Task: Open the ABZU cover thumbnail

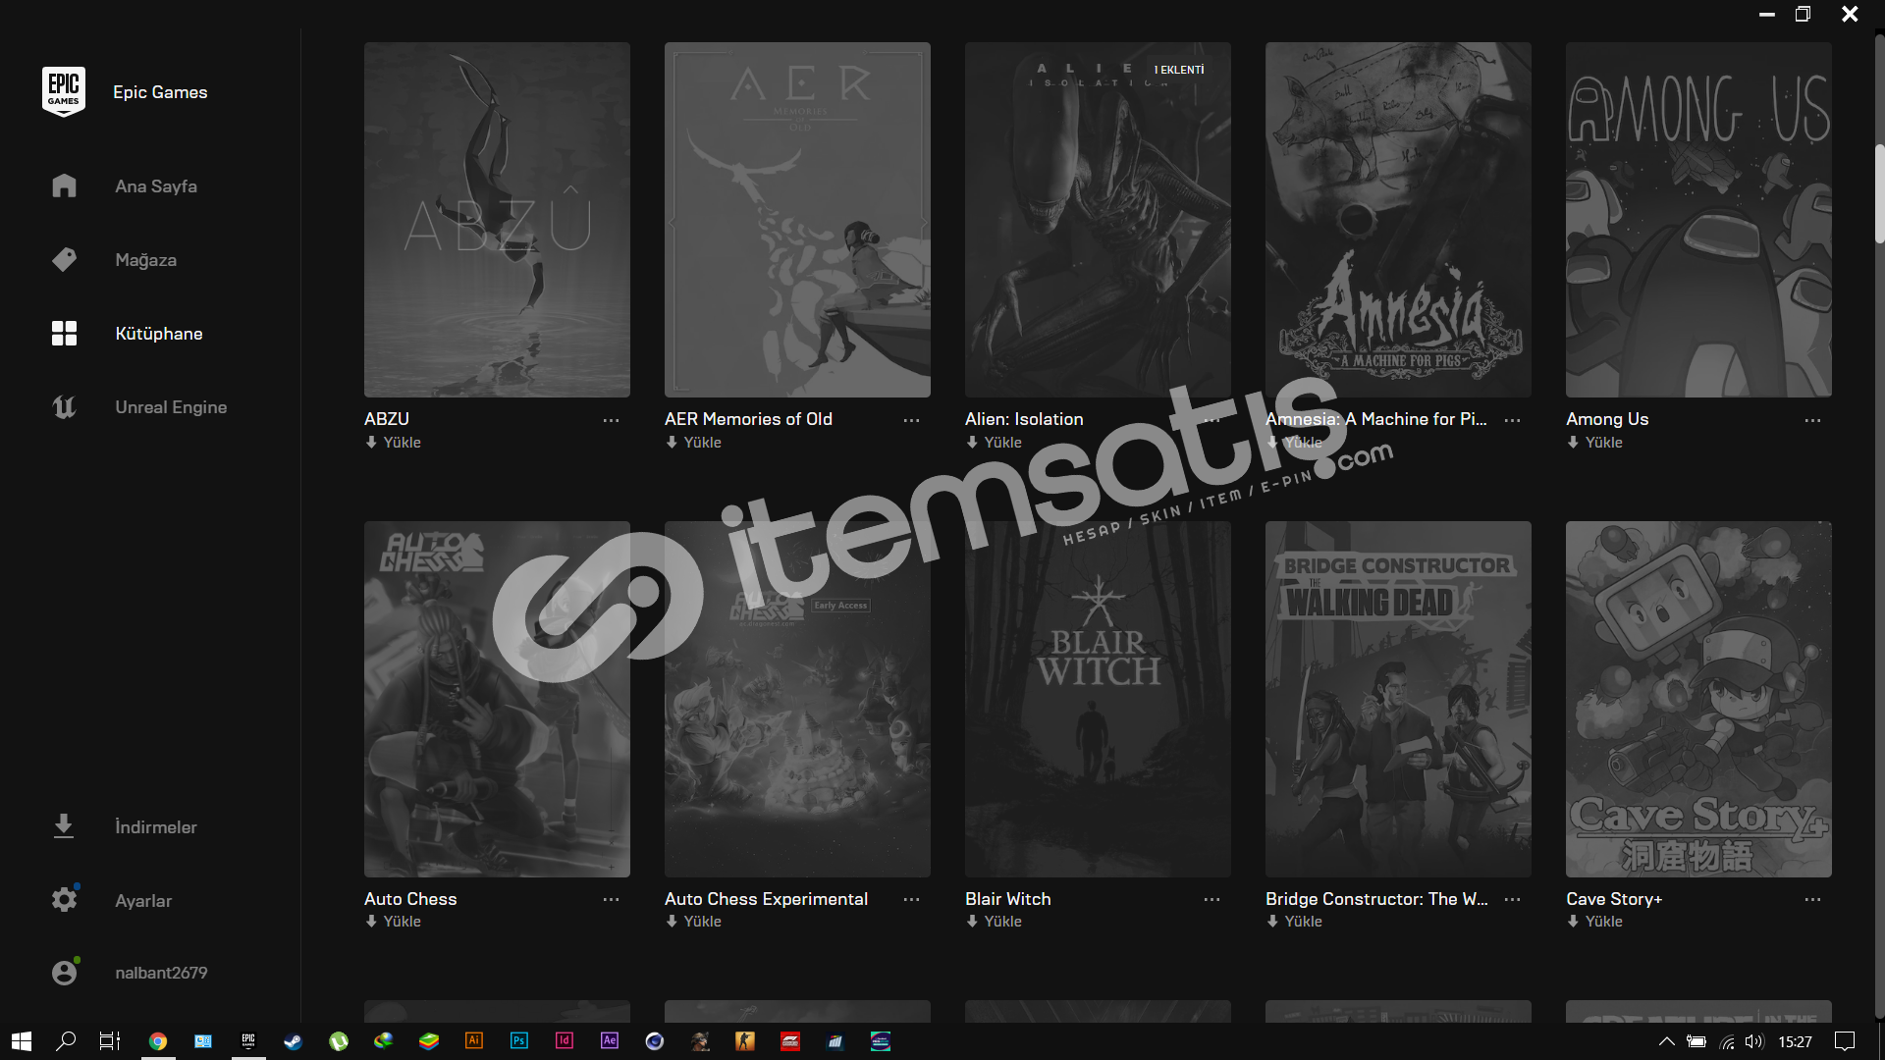Action: point(497,220)
